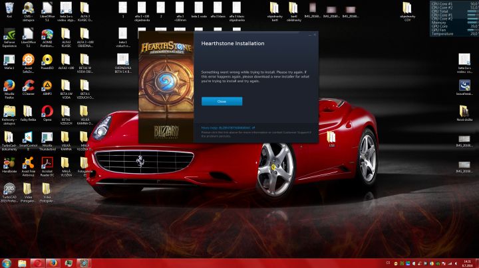Click the blue Close button in Hearthstone installer
This screenshot has height=268, width=479.
pyautogui.click(x=222, y=101)
